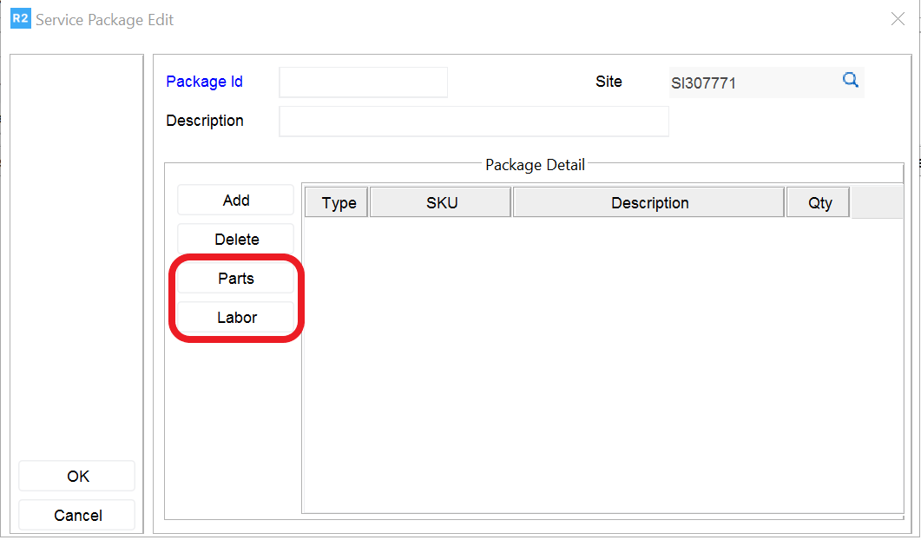Image resolution: width=921 pixels, height=540 pixels.
Task: Click the empty Package Detail grid area
Action: click(602, 365)
